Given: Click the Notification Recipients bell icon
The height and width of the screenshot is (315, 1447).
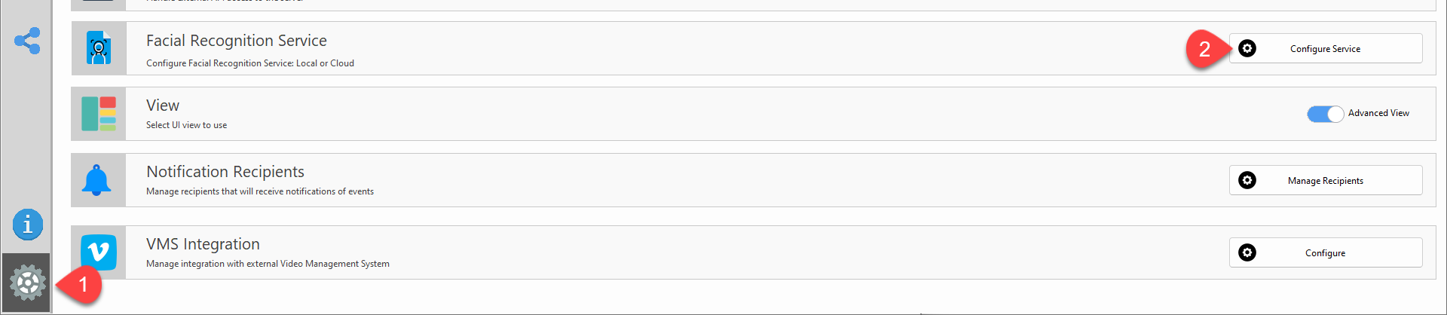Looking at the screenshot, I should pos(96,180).
